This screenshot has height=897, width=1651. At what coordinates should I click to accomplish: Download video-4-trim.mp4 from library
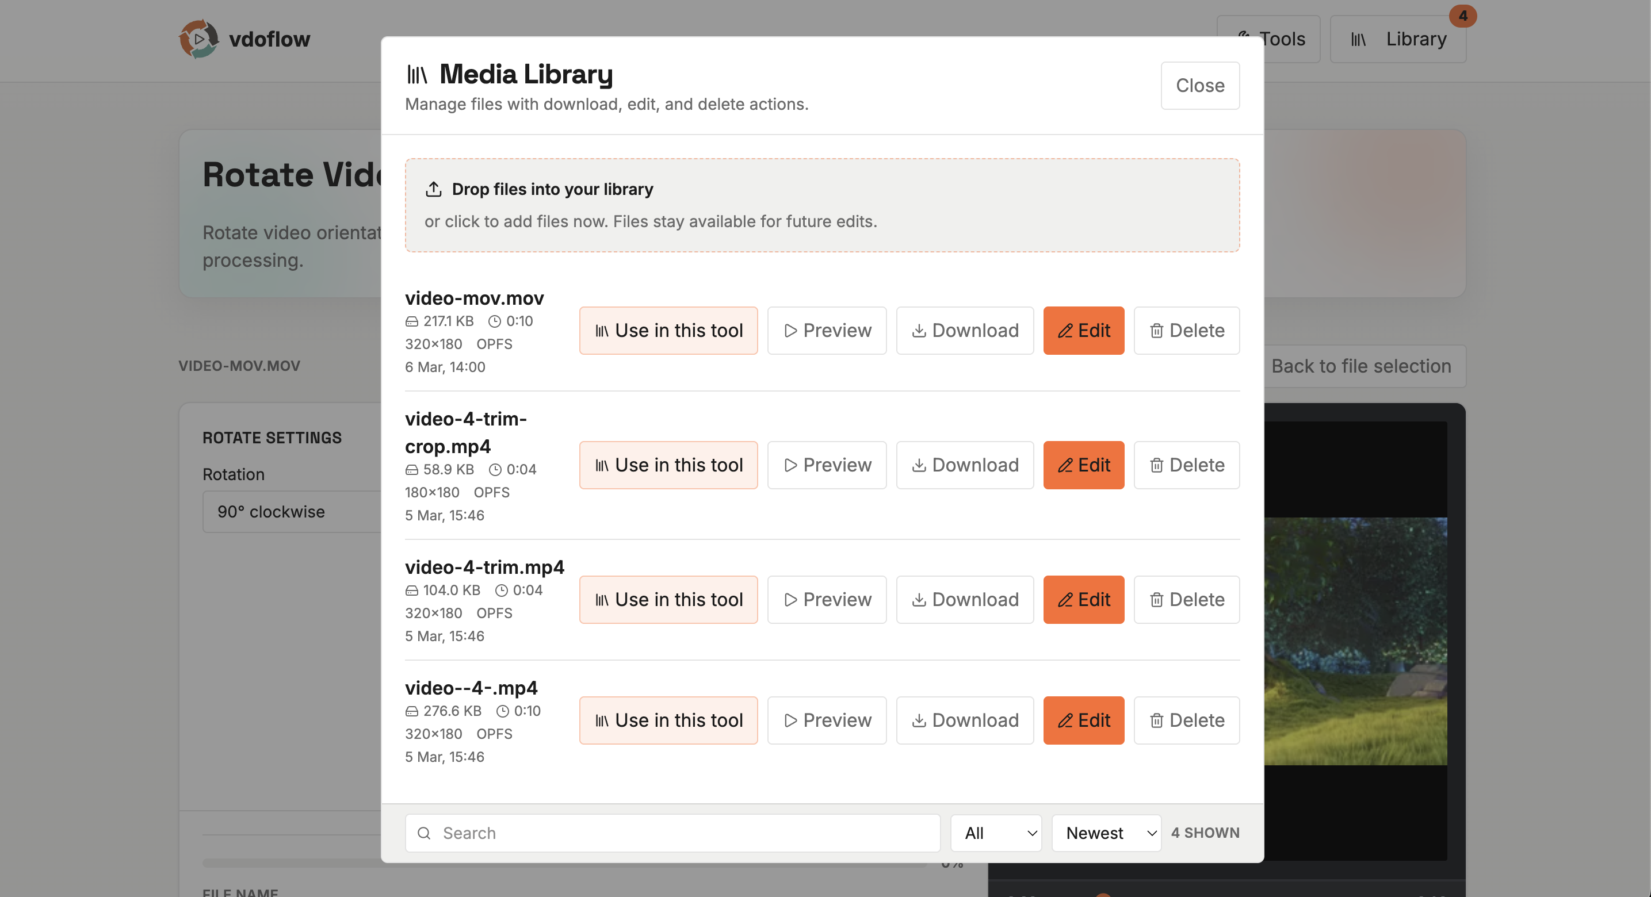tap(965, 600)
